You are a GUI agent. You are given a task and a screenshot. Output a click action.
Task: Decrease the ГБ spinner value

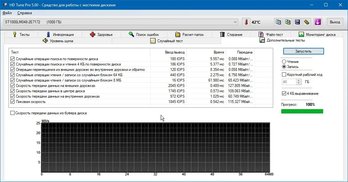tap(298, 83)
